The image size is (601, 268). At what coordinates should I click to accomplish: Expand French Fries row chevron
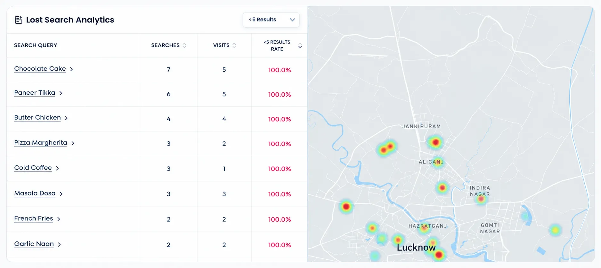[59, 219]
